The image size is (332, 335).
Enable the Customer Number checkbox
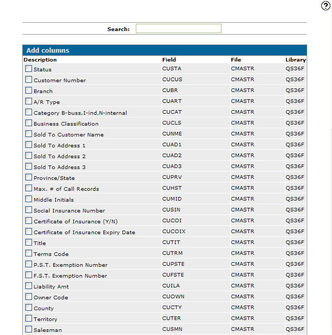tap(28, 80)
